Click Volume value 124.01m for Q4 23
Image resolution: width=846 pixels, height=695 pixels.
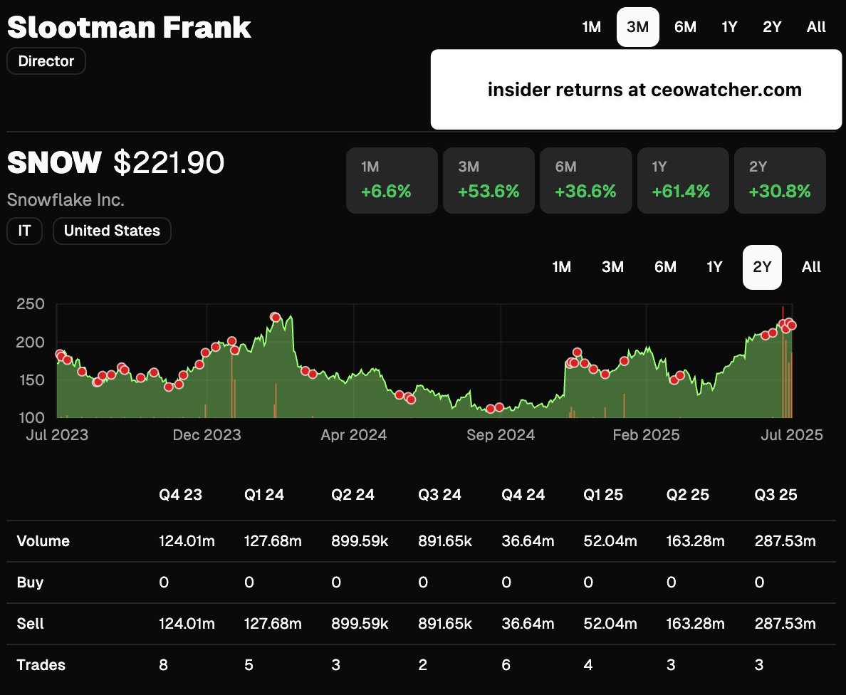pos(187,541)
